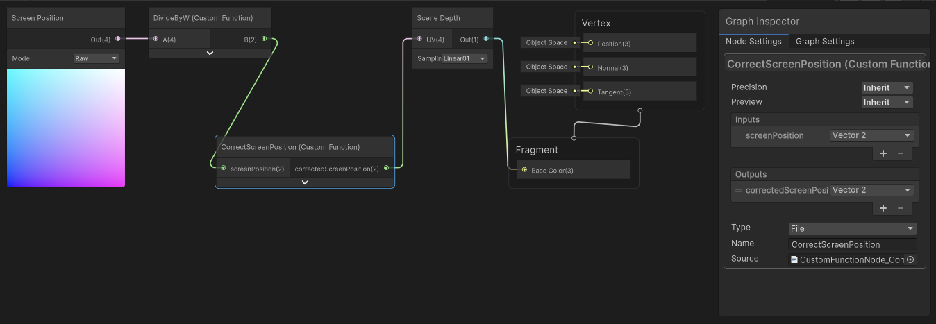Open the Type dropdown set to File
This screenshot has height=324, width=936.
[x=852, y=228]
